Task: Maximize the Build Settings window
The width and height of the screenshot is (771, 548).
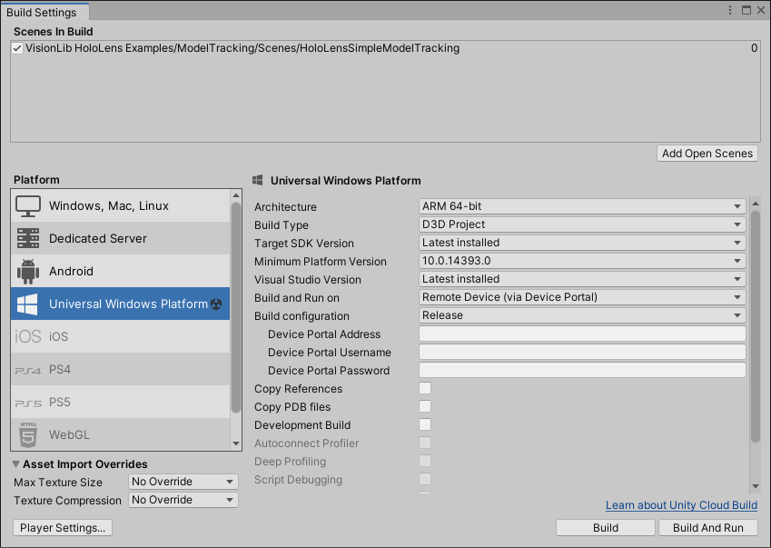Action: tap(746, 10)
